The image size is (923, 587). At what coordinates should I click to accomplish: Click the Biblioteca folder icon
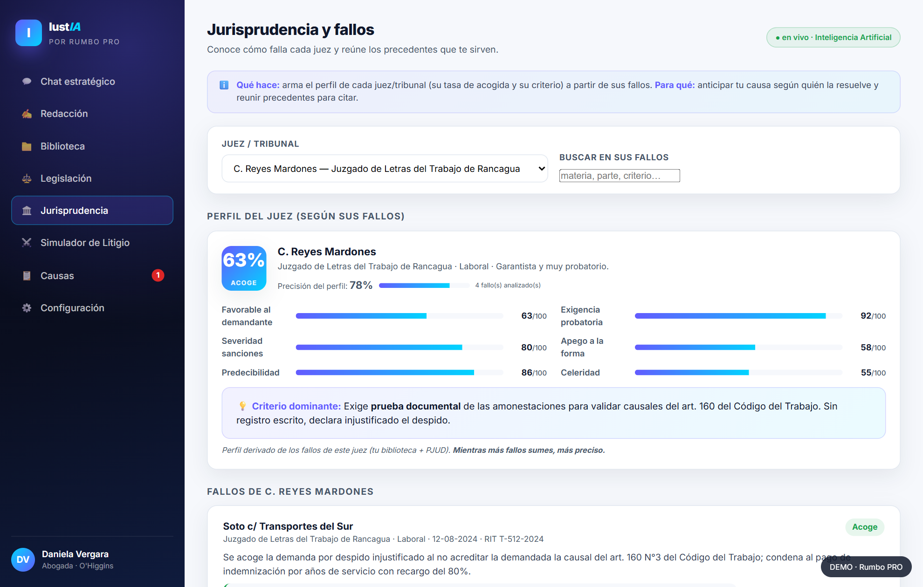pyautogui.click(x=27, y=146)
